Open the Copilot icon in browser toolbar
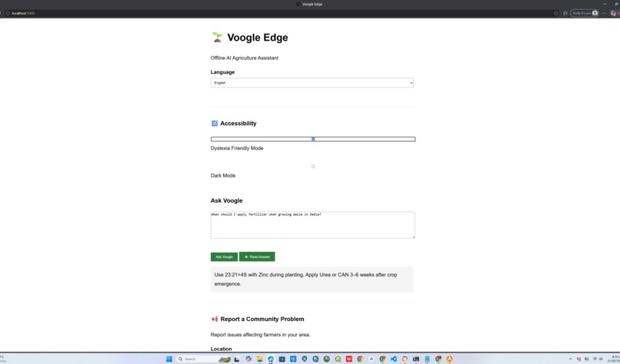 pos(613,13)
